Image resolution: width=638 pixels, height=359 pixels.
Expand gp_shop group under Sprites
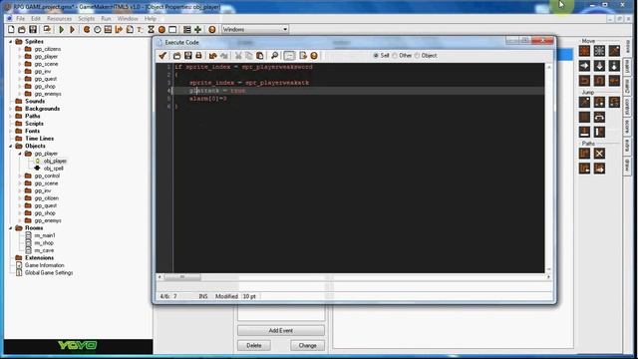[20, 87]
